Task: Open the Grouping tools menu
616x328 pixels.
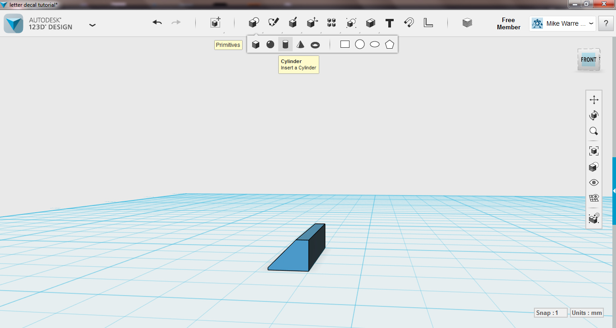Action: coord(351,23)
